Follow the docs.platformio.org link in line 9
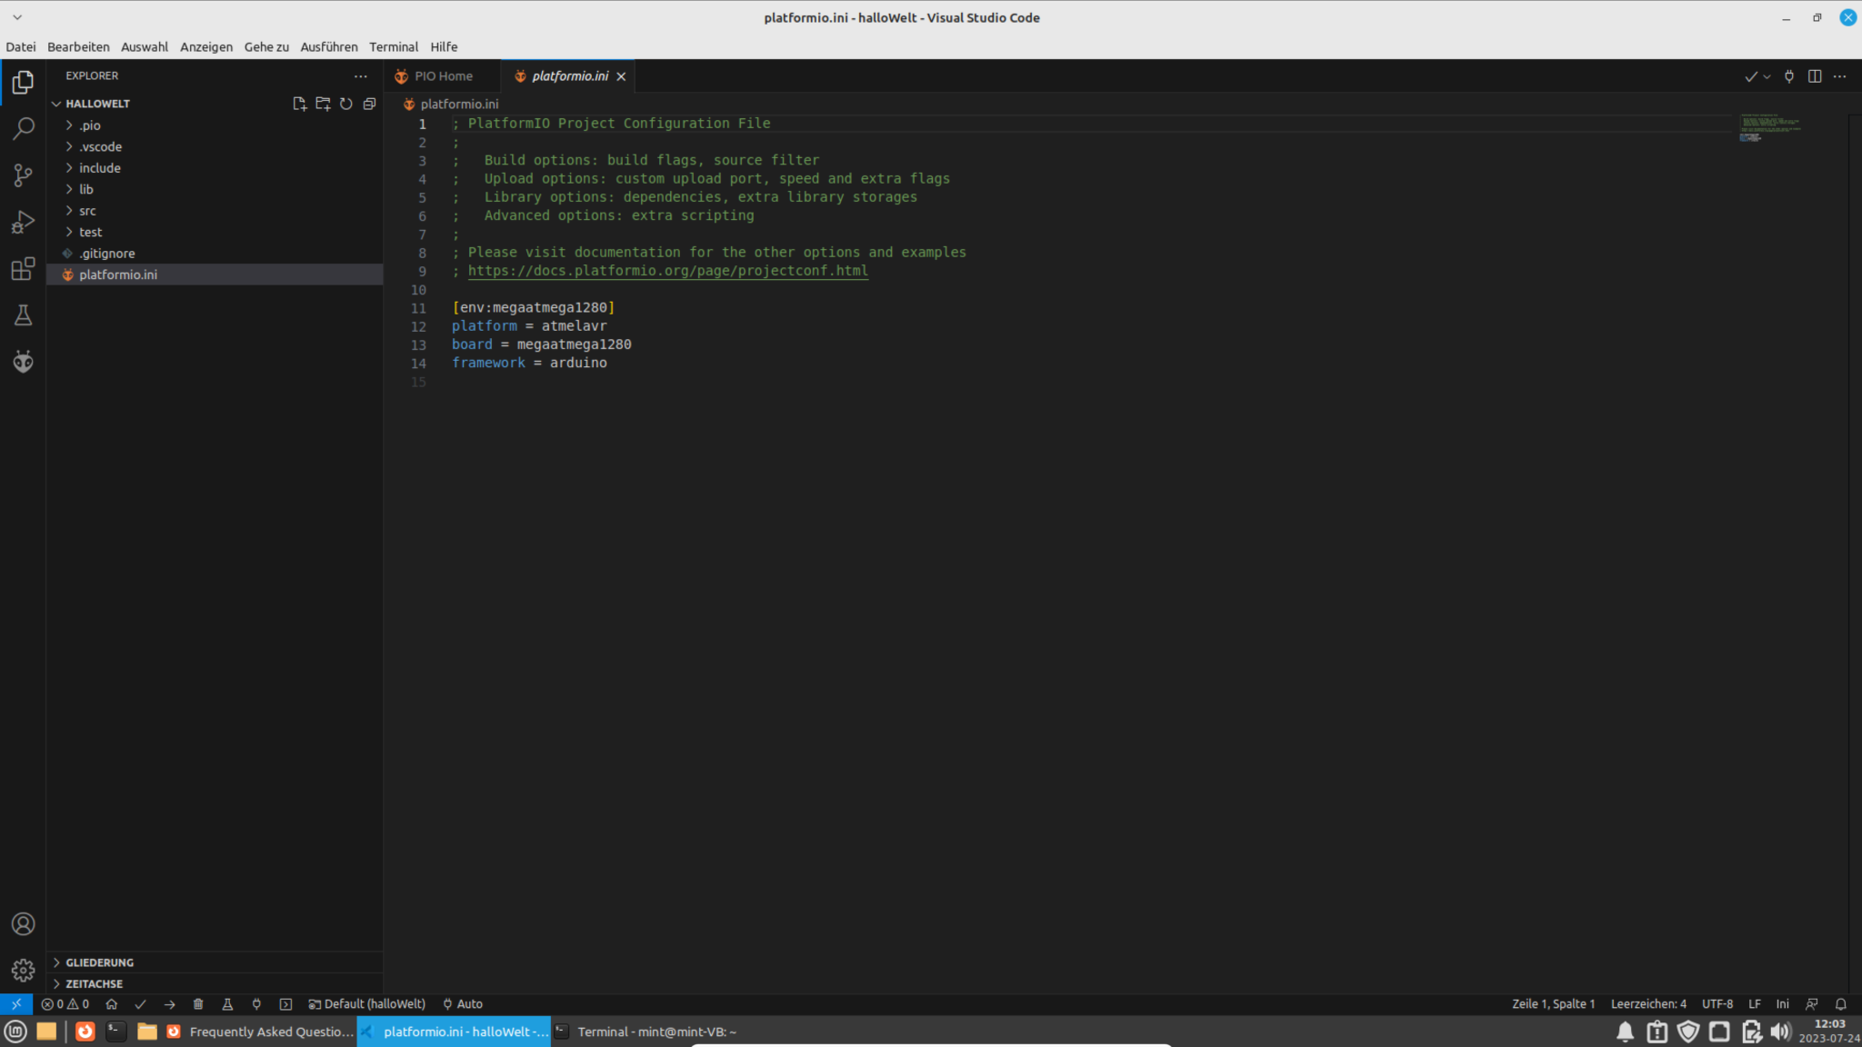The width and height of the screenshot is (1862, 1047). click(667, 271)
